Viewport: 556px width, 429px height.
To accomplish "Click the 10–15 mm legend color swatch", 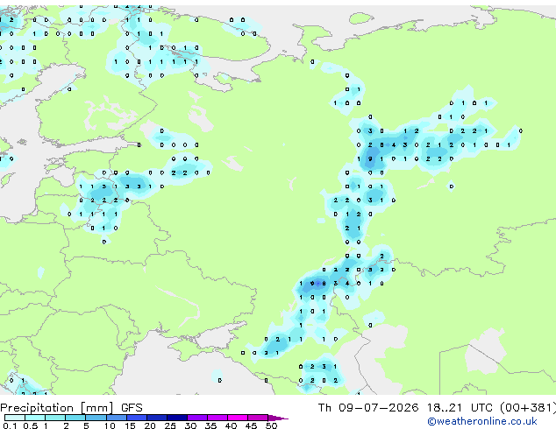I will tap(116, 418).
